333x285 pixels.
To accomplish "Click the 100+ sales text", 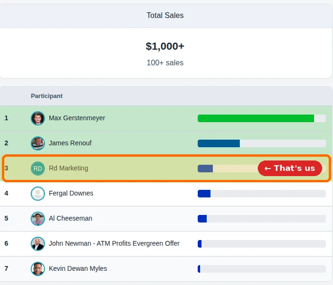I will click(x=165, y=62).
